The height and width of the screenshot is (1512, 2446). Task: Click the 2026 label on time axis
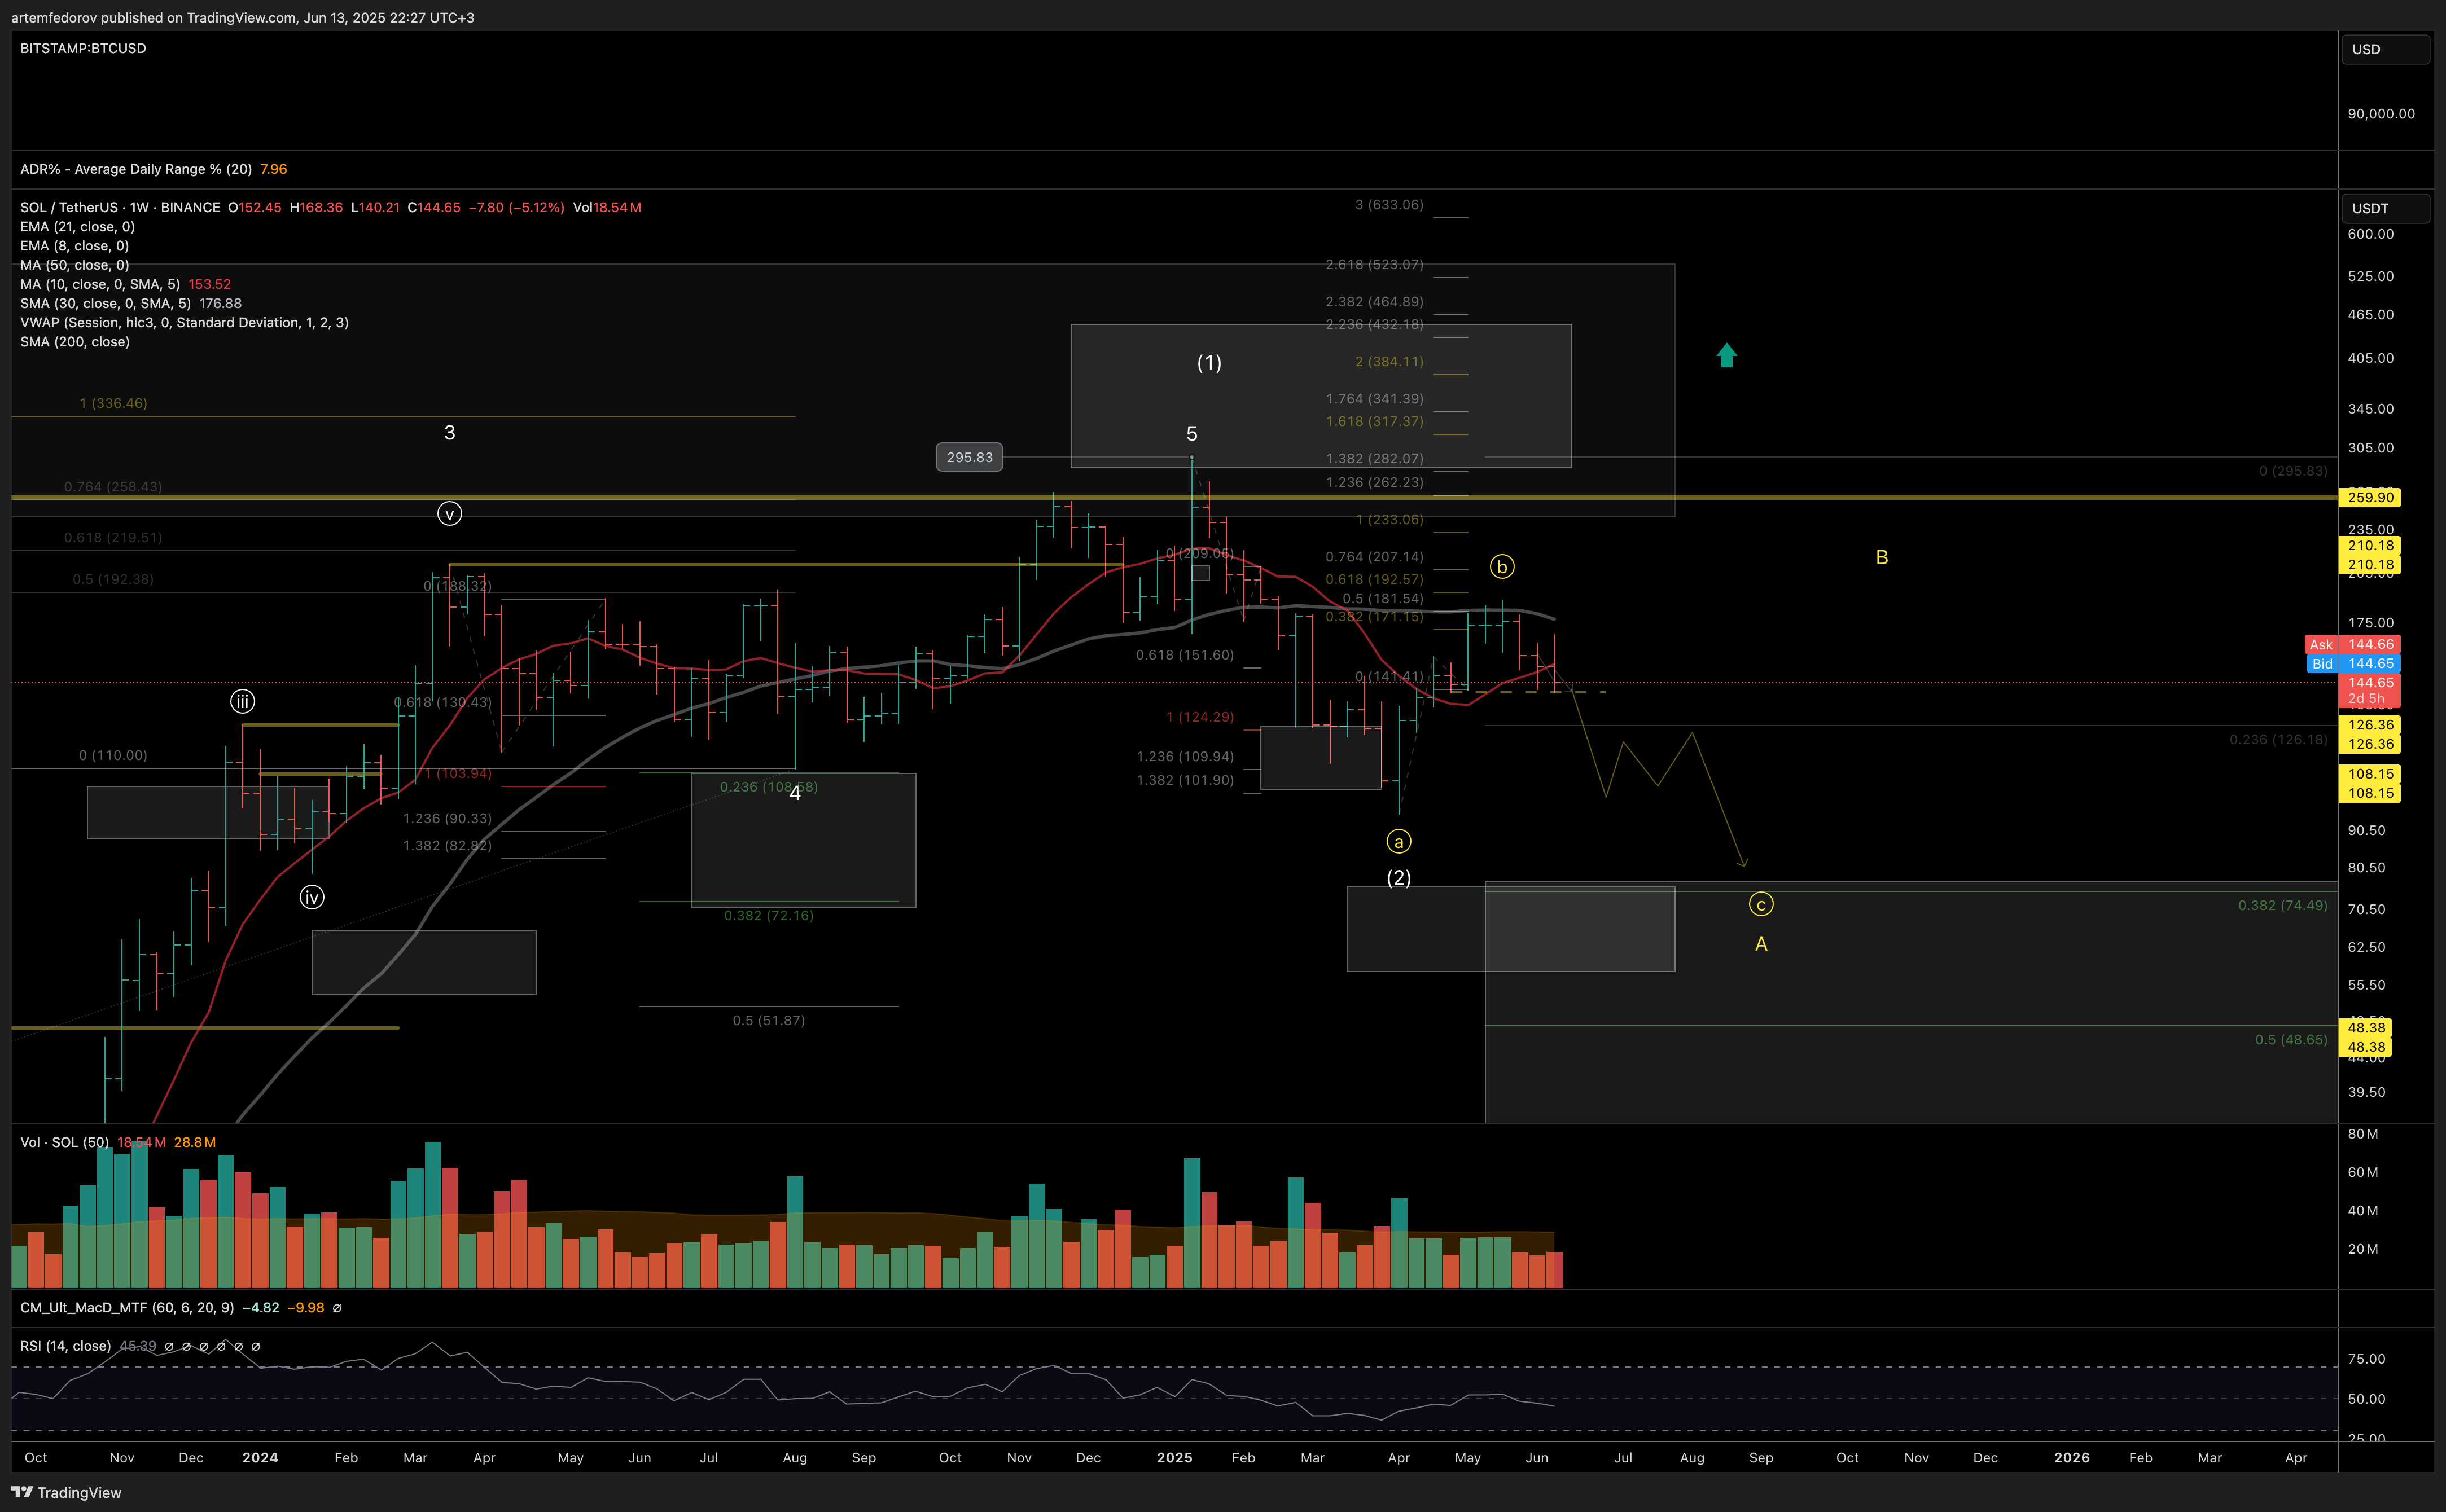coord(2071,1458)
